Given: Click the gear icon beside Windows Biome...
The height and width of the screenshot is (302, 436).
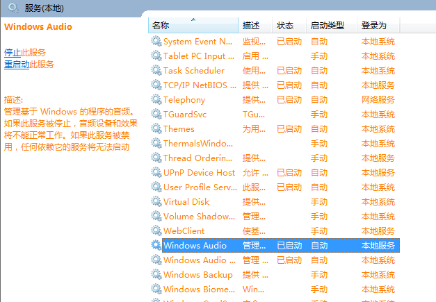Looking at the screenshot, I should [x=156, y=289].
